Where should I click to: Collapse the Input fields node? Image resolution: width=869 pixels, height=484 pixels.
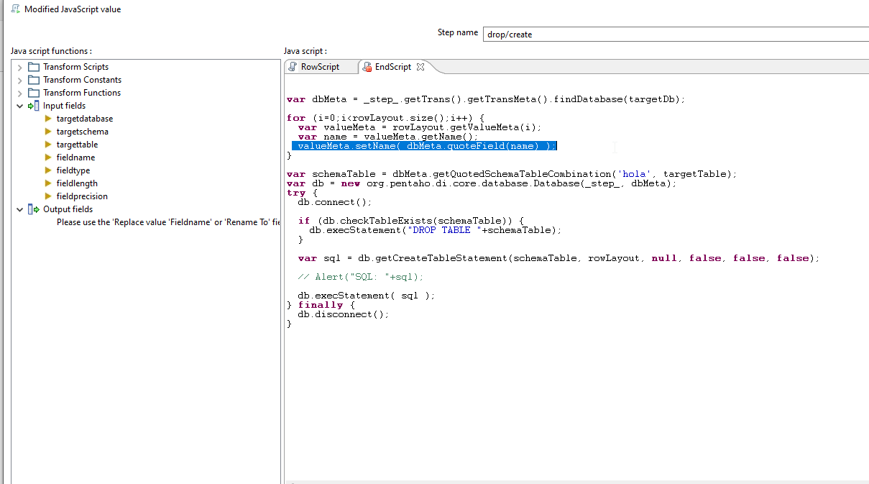[19, 105]
